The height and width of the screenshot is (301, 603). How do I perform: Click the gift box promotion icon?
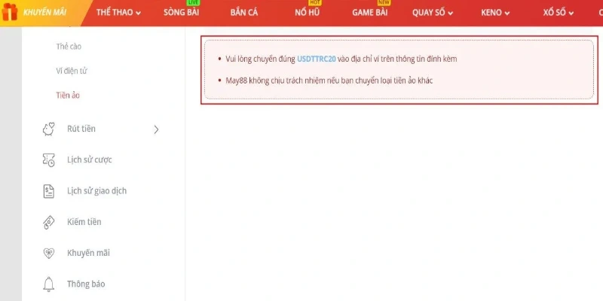point(11,13)
